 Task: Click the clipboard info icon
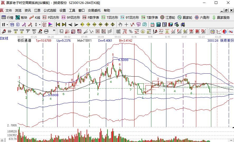click(x=18, y=25)
